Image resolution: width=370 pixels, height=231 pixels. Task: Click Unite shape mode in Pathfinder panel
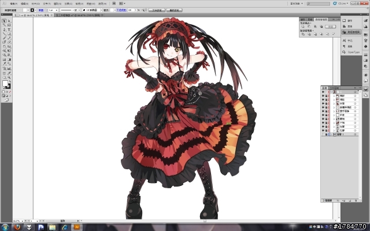pyautogui.click(x=303, y=27)
